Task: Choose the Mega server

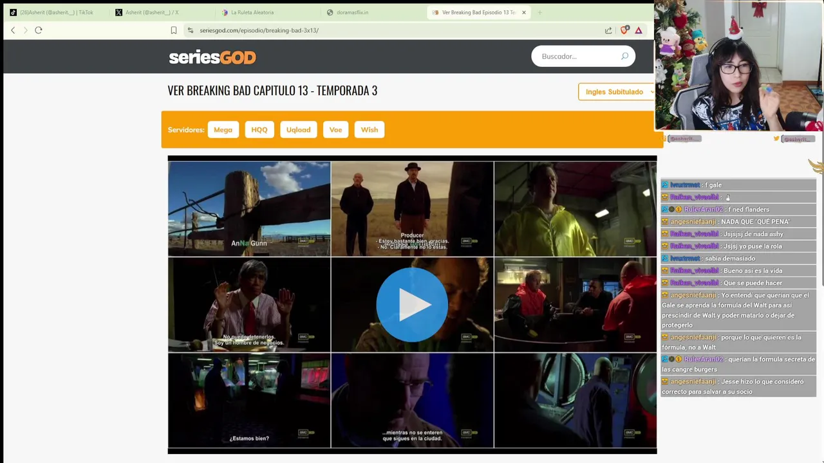Action: 223,130
